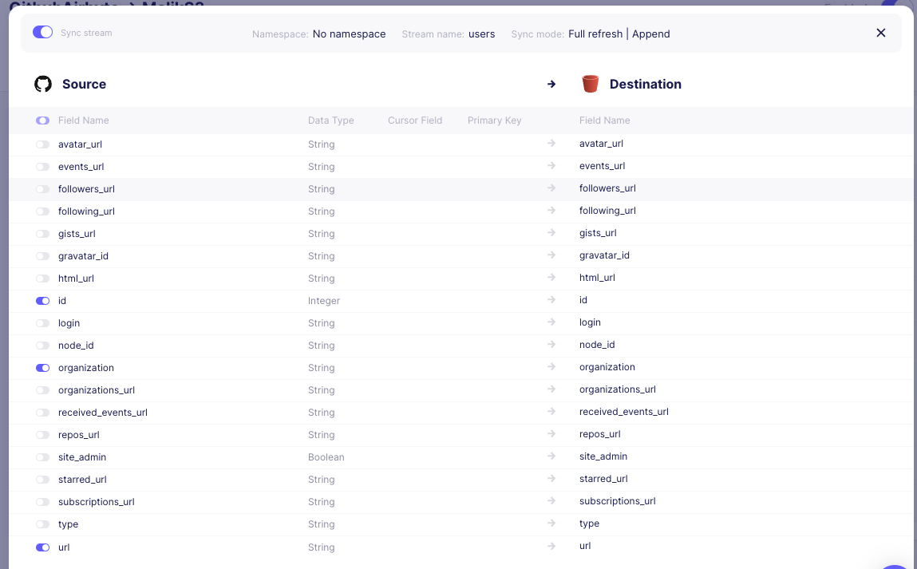Image resolution: width=917 pixels, height=569 pixels.
Task: Enable the avatar_url field toggle
Action: 42,144
